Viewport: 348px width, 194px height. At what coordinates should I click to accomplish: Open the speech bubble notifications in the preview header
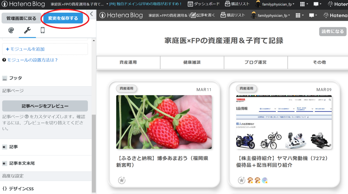pos(313,15)
